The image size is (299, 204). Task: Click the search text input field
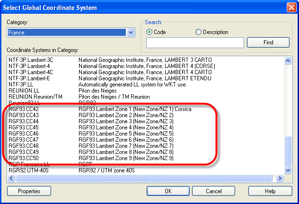195,43
